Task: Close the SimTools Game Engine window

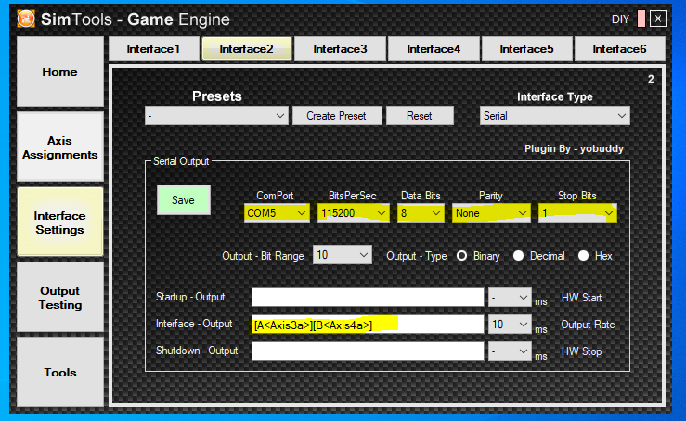Action: click(657, 19)
